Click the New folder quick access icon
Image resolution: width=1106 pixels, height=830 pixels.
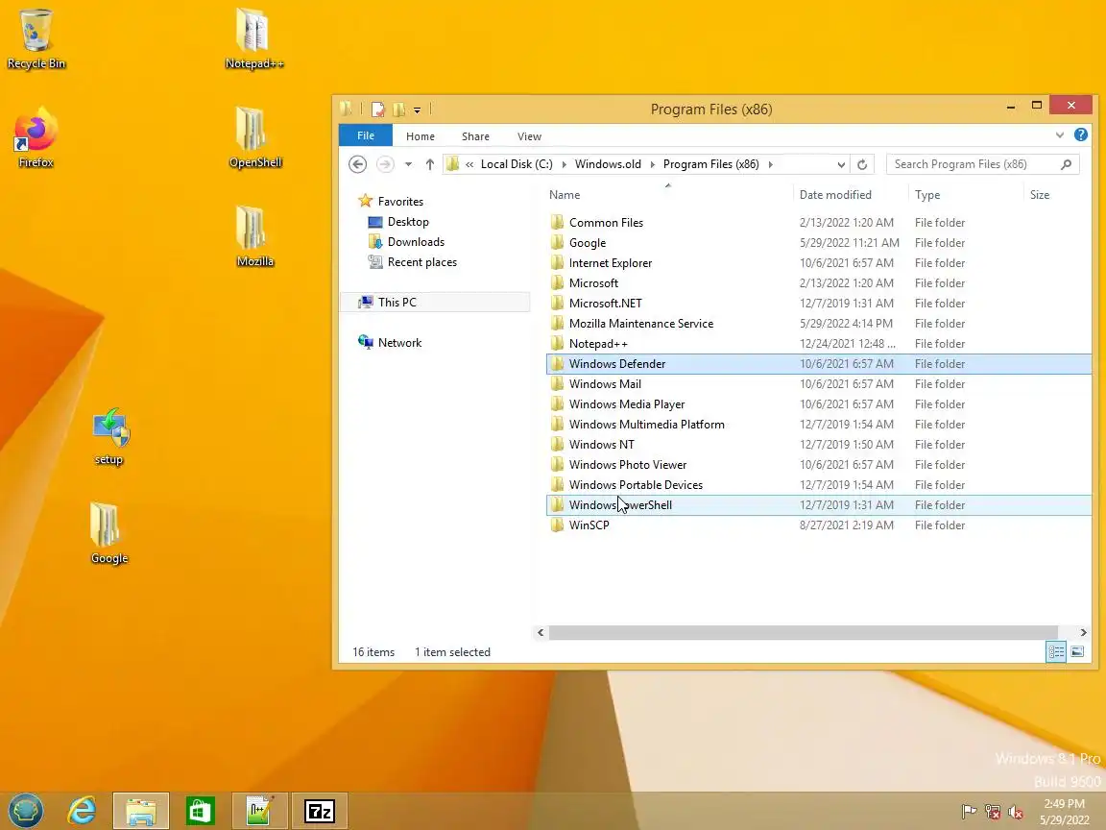point(398,110)
